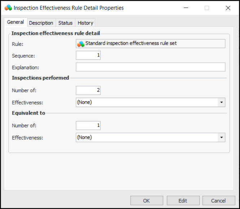Open the Description tab
Image resolution: width=240 pixels, height=209 pixels.
click(41, 23)
